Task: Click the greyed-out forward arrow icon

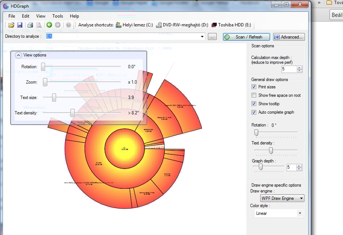Action: click(57, 25)
